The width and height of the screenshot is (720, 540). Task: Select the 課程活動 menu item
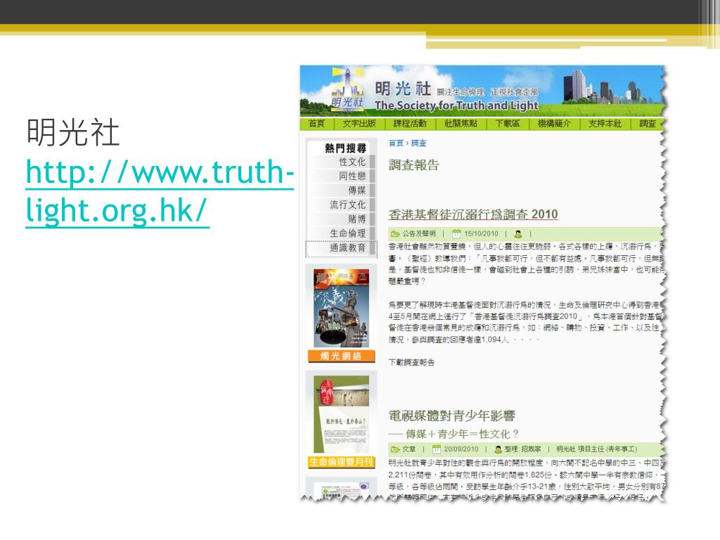point(410,124)
